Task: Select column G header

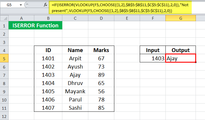Action: coord(180,18)
